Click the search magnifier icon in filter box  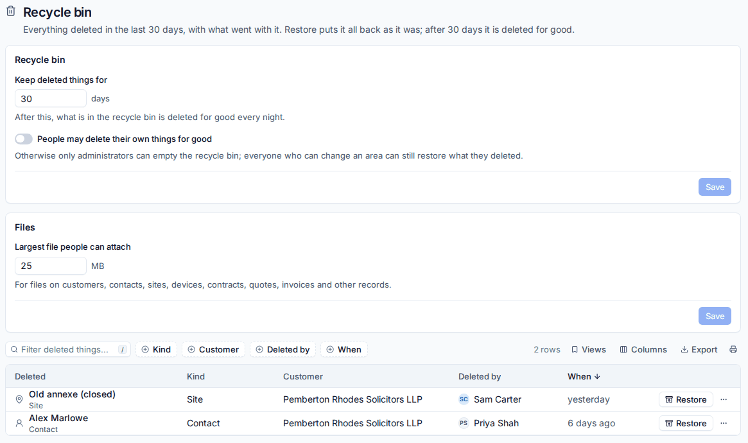pyautogui.click(x=14, y=349)
